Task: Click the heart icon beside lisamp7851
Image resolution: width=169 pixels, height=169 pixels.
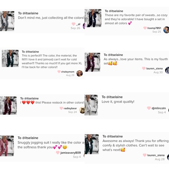Action: [x=145, y=28]
